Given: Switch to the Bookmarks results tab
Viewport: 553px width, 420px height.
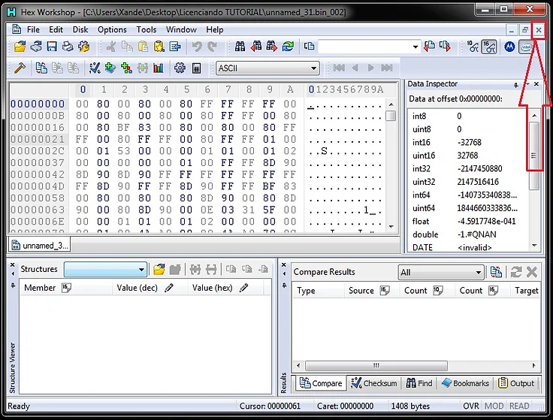Looking at the screenshot, I should tap(465, 383).
